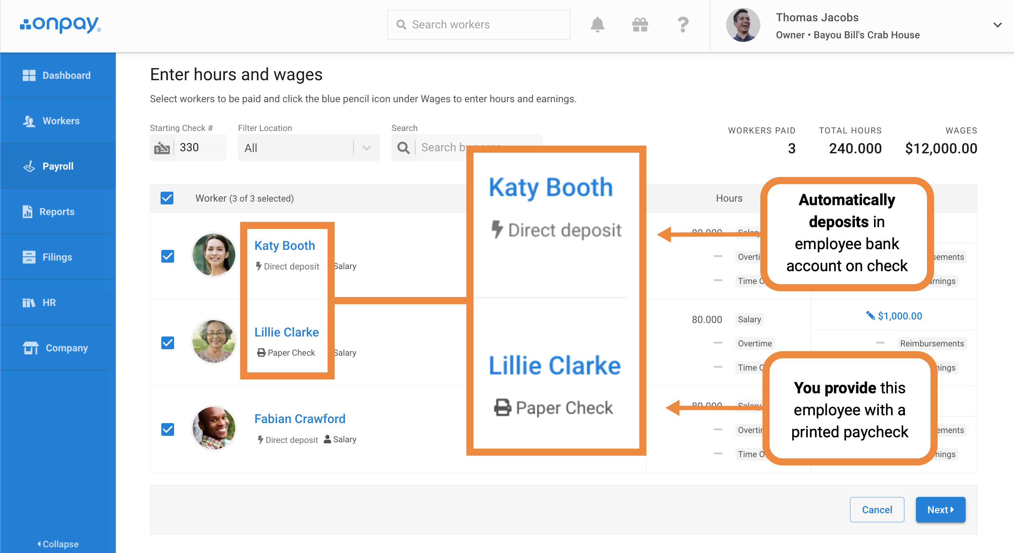This screenshot has height=553, width=1014.
Task: Click Lillie Clarke's Reimbursements tag
Action: pos(932,343)
